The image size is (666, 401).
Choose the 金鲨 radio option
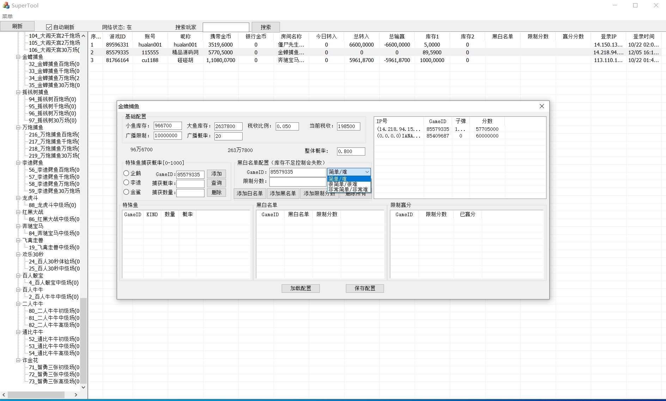click(126, 192)
